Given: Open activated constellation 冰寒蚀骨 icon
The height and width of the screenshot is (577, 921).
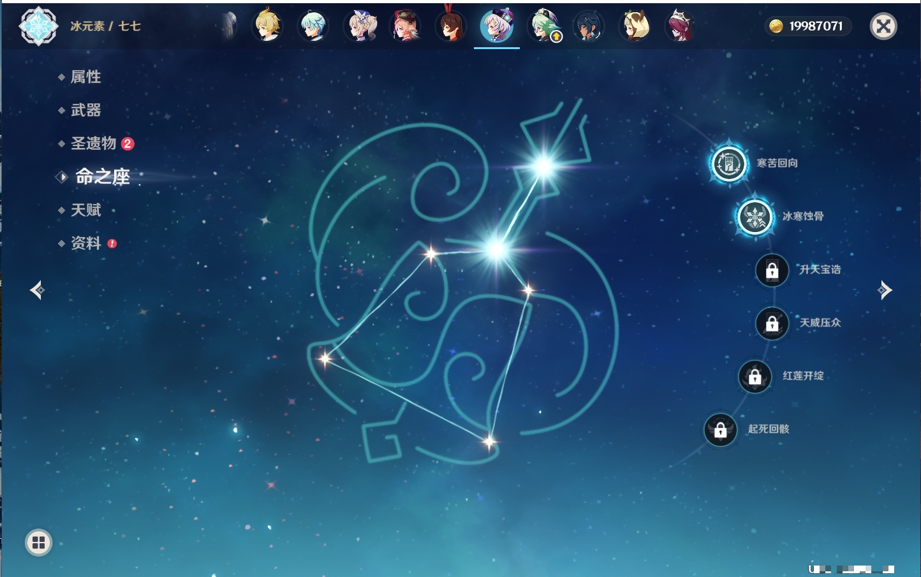Looking at the screenshot, I should point(755,217).
